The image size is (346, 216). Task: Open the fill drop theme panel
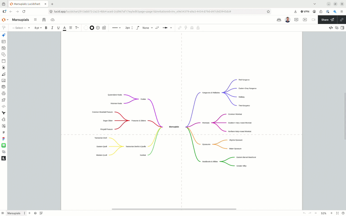tap(4, 67)
